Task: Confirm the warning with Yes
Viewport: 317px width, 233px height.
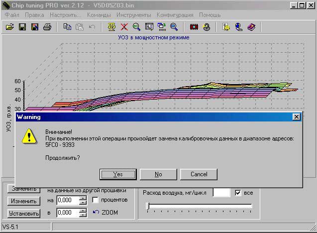Action: tap(118, 174)
